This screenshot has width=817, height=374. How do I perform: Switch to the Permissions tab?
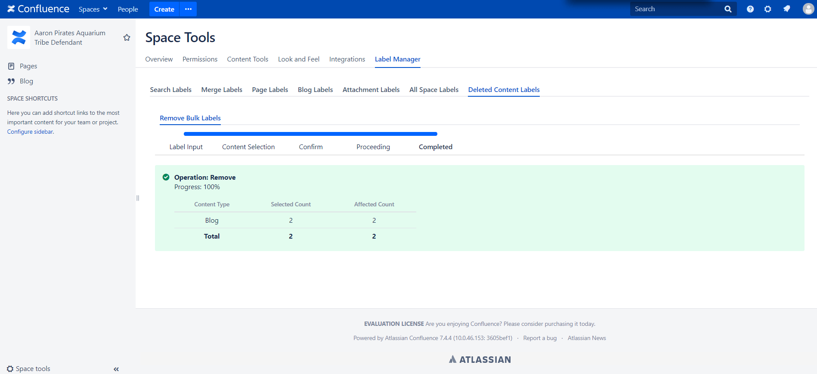coord(200,59)
